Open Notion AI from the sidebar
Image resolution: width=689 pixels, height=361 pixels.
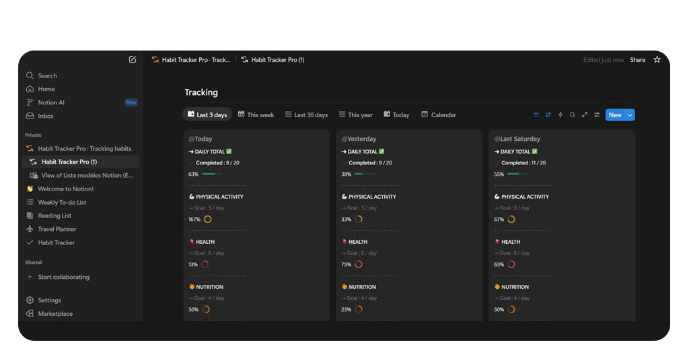(x=51, y=102)
